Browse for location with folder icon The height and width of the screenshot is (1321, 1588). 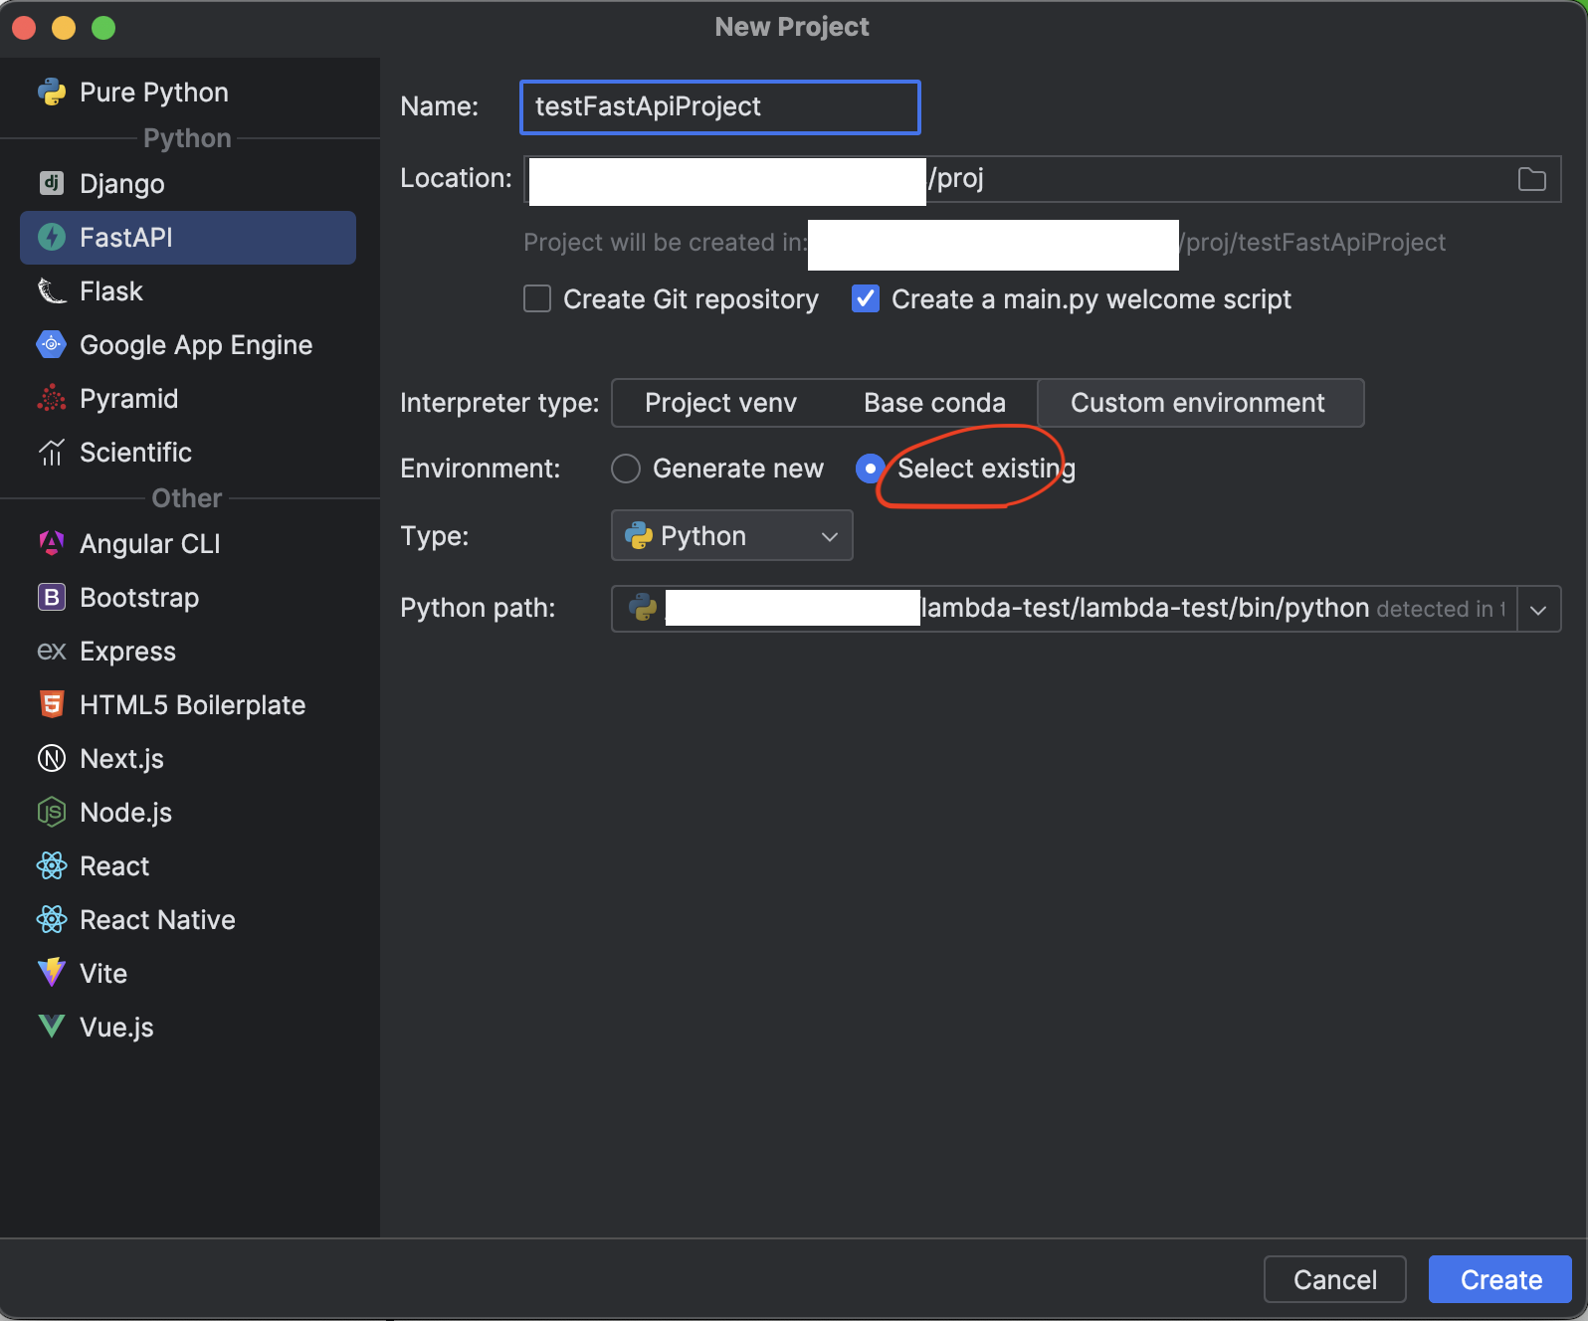click(1532, 180)
